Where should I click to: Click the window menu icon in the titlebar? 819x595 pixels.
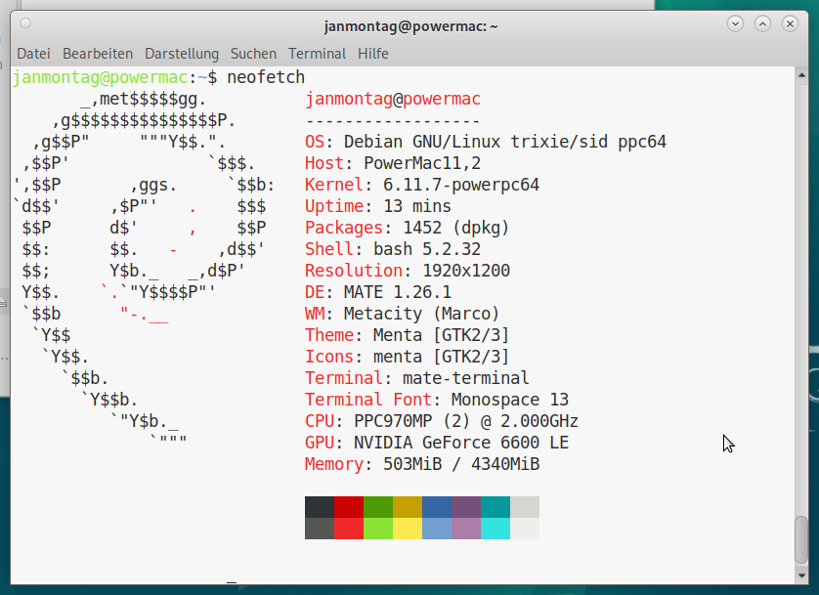click(25, 23)
